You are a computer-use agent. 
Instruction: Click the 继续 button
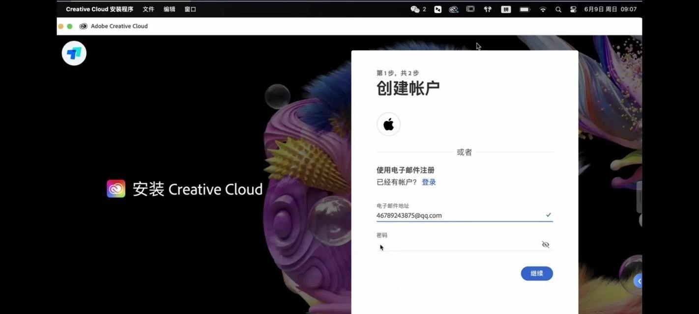point(537,273)
